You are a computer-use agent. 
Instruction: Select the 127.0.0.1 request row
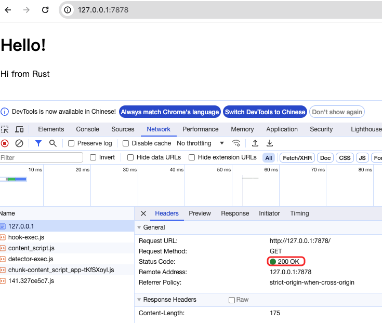67,226
